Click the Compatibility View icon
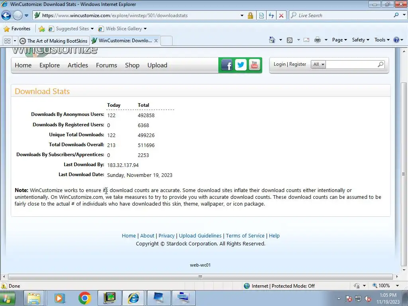408x306 pixels. point(261,16)
